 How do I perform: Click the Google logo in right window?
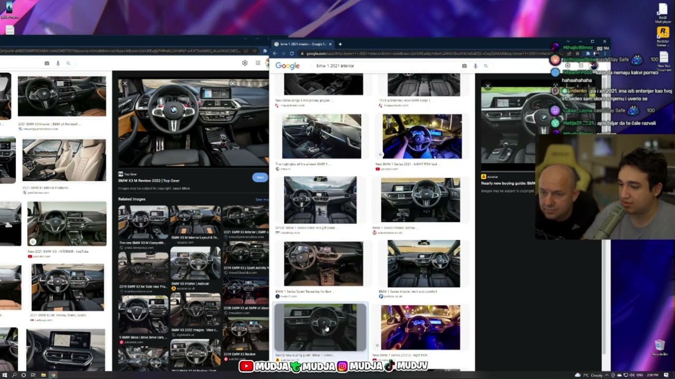tap(287, 66)
